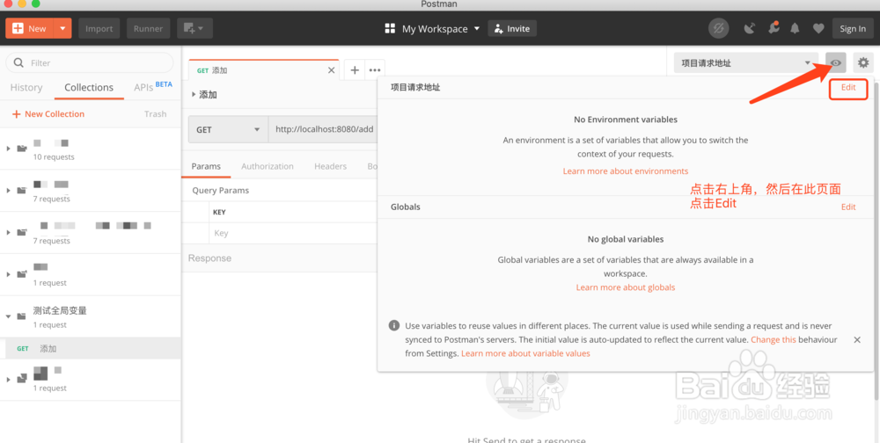
Task: Switch to the APIs tab
Action: point(152,86)
